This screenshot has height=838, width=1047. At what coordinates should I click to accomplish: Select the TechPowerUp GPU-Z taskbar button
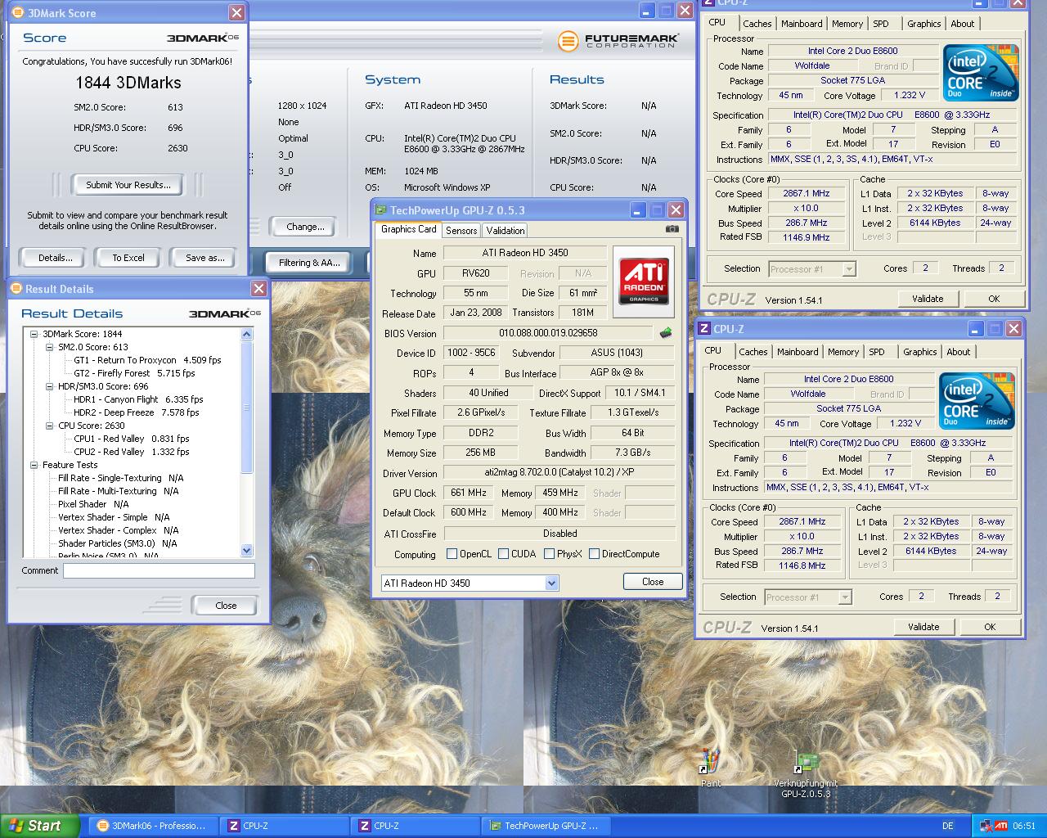point(547,826)
